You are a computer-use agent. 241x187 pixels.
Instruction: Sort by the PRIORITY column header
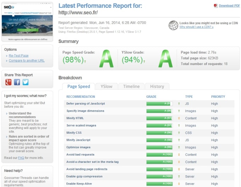tap(218, 97)
